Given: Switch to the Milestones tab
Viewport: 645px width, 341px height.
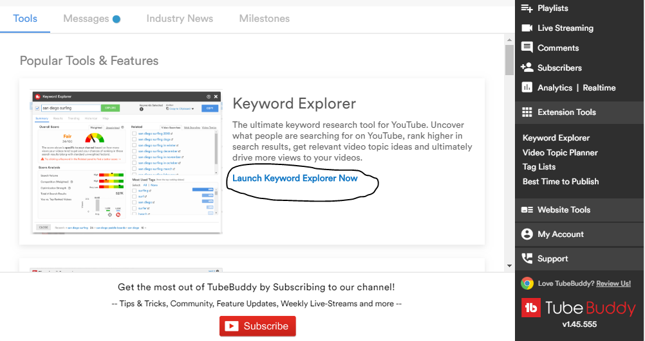Looking at the screenshot, I should click(x=265, y=19).
